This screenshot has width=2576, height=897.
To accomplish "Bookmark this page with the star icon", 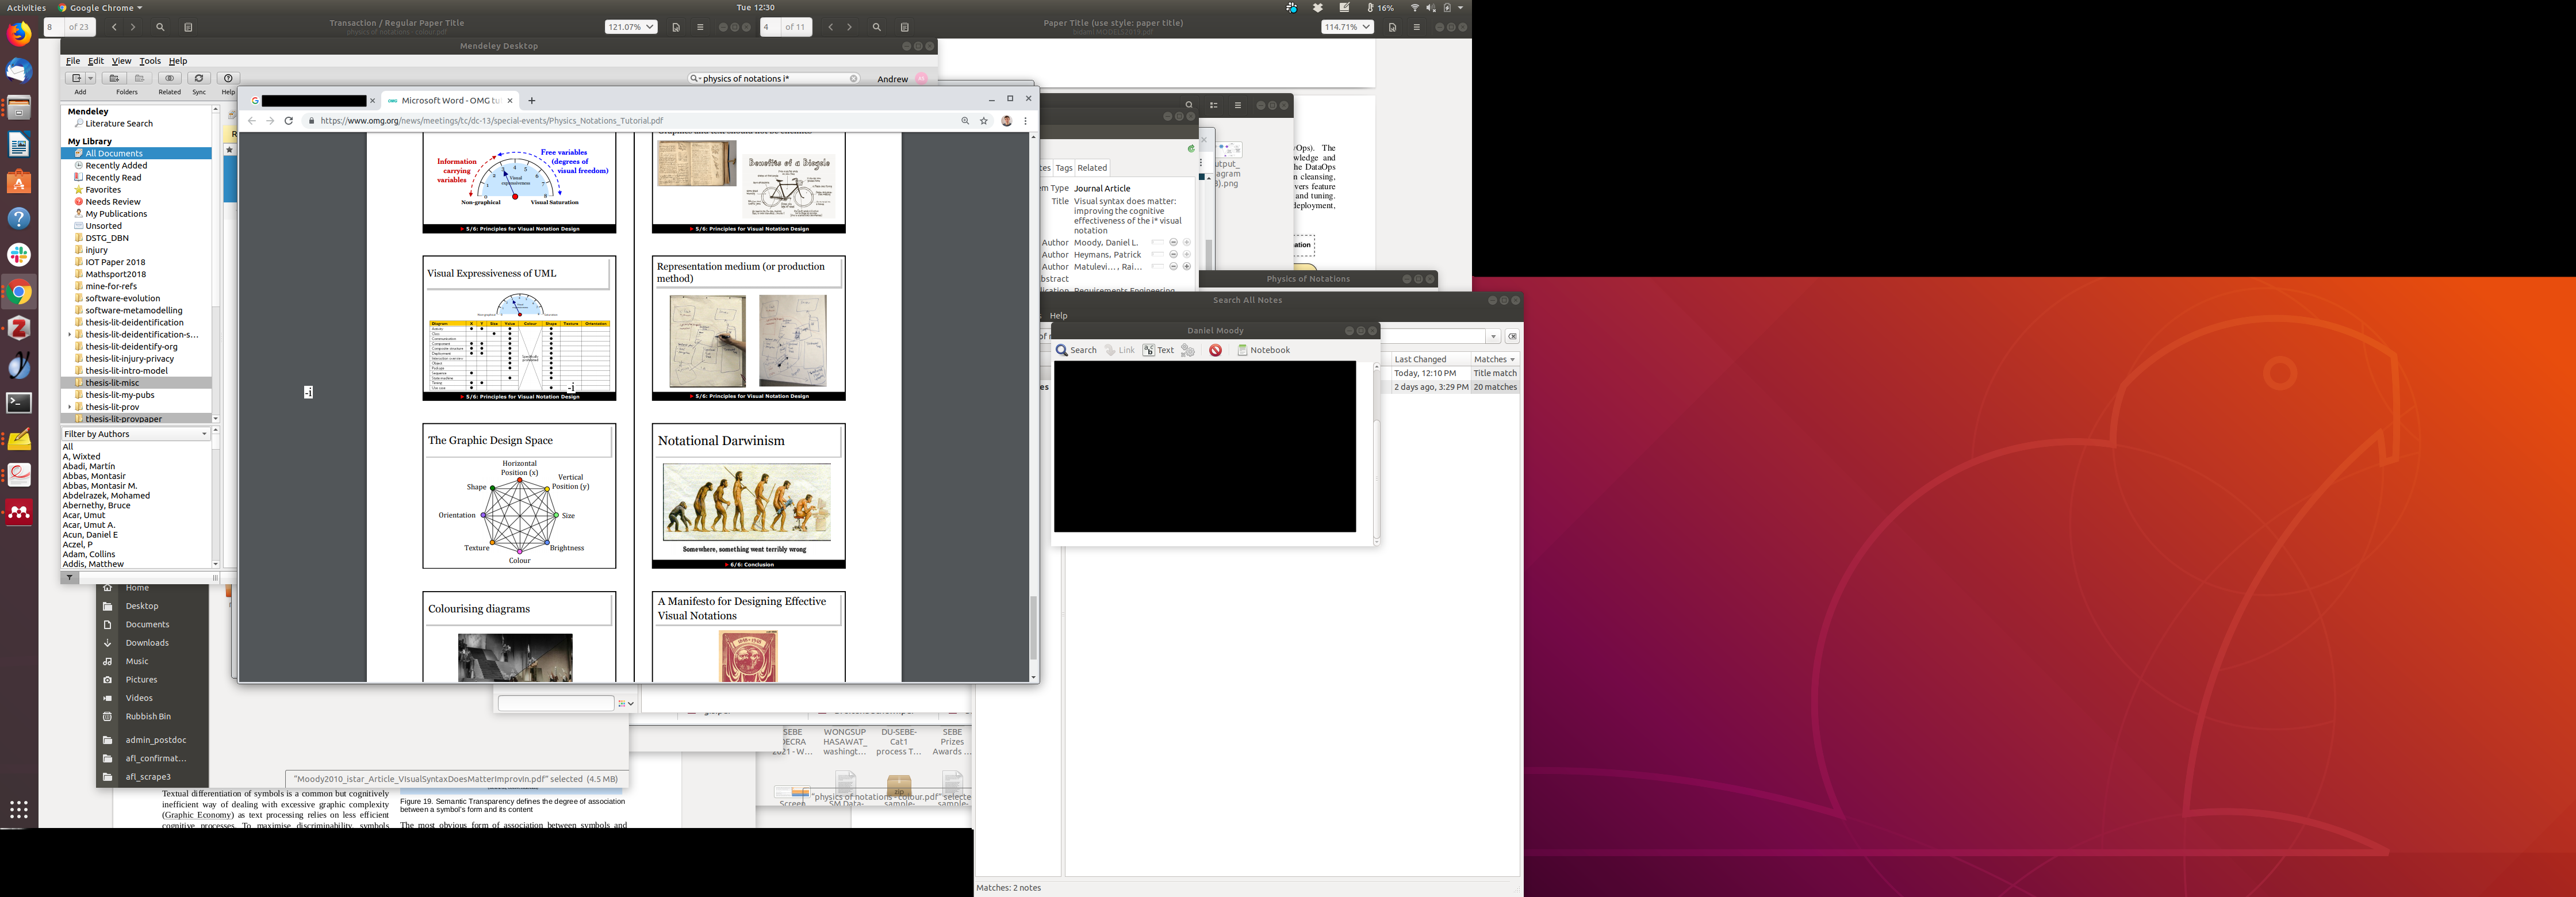I will pyautogui.click(x=984, y=121).
